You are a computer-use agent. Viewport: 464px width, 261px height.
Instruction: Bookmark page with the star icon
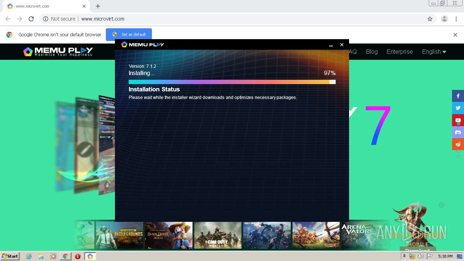point(430,19)
